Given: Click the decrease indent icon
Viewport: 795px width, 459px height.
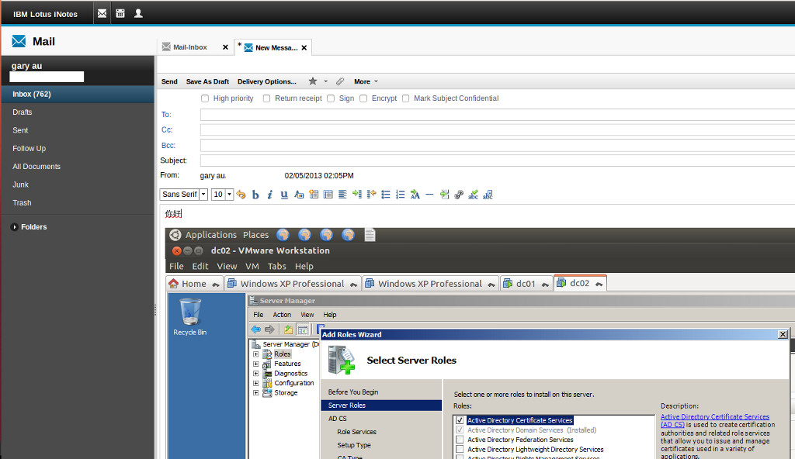Looking at the screenshot, I should click(372, 195).
